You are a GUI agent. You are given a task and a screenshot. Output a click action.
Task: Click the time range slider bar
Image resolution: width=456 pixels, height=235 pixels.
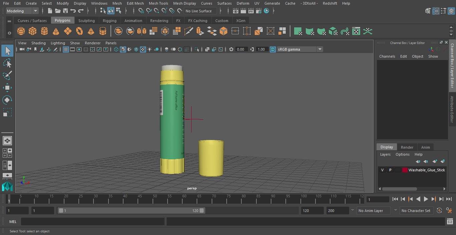point(131,211)
